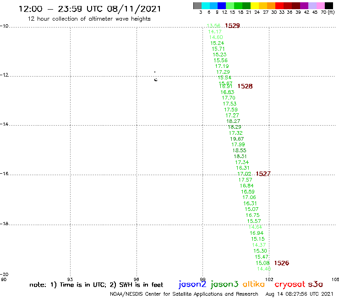Click the 16.94 wave height value
Image resolution: width=339 pixels, height=298 pixels.
[257, 233]
